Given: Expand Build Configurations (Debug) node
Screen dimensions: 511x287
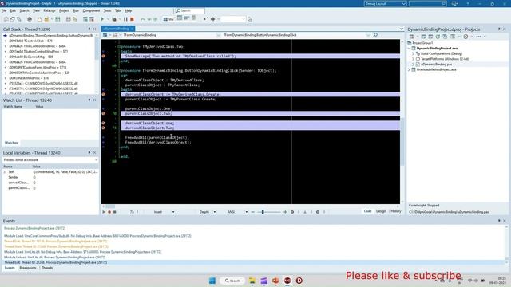Looking at the screenshot, I should (x=414, y=53).
